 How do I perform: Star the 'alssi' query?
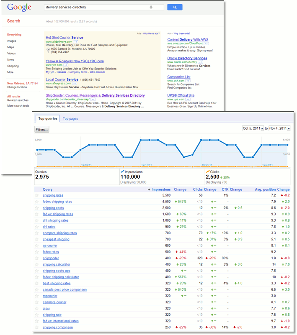(37, 309)
